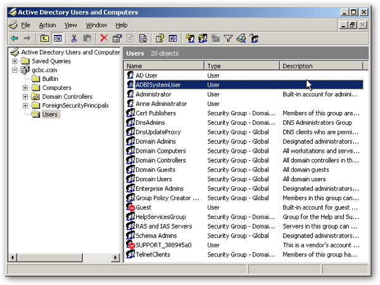Viewport: 380px width, 285px height.
Task: Click the Cut scissors icon
Action: (x=74, y=38)
